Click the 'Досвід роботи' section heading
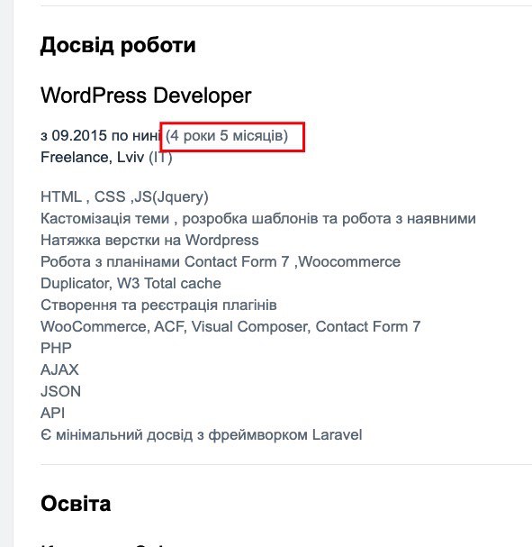 coord(118,46)
